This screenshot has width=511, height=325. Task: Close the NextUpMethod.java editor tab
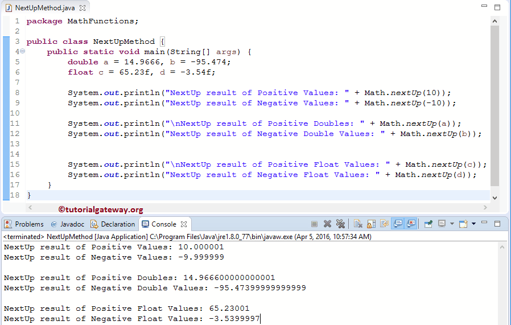83,8
